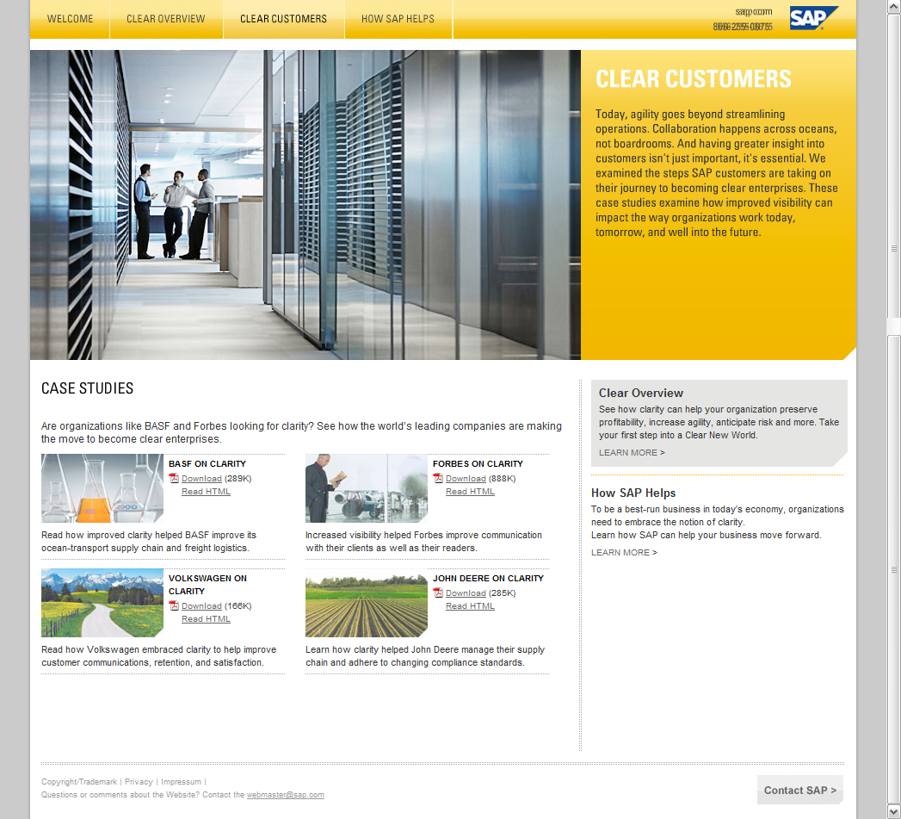Open the John Deere crop field thumbnail
Screen dimensions: 901x819
pyautogui.click(x=367, y=603)
